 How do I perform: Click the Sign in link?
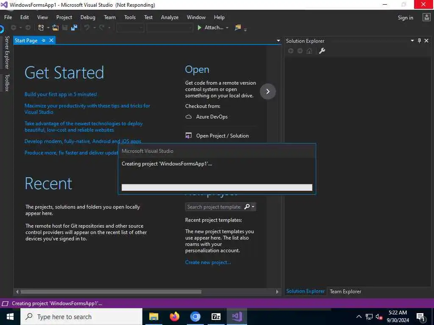pyautogui.click(x=405, y=18)
